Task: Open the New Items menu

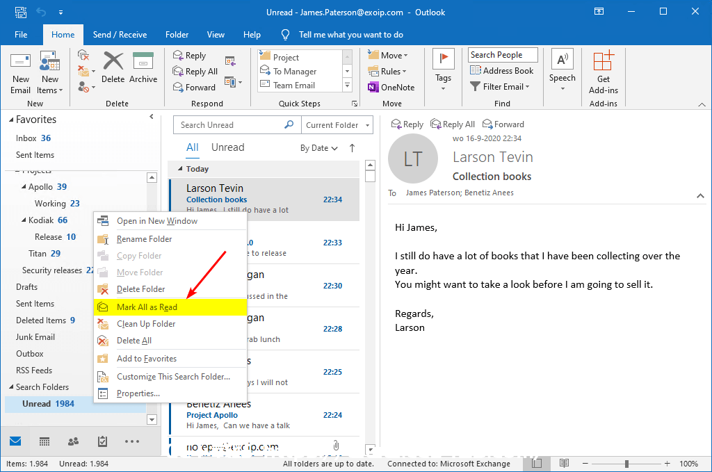Action: click(x=50, y=72)
